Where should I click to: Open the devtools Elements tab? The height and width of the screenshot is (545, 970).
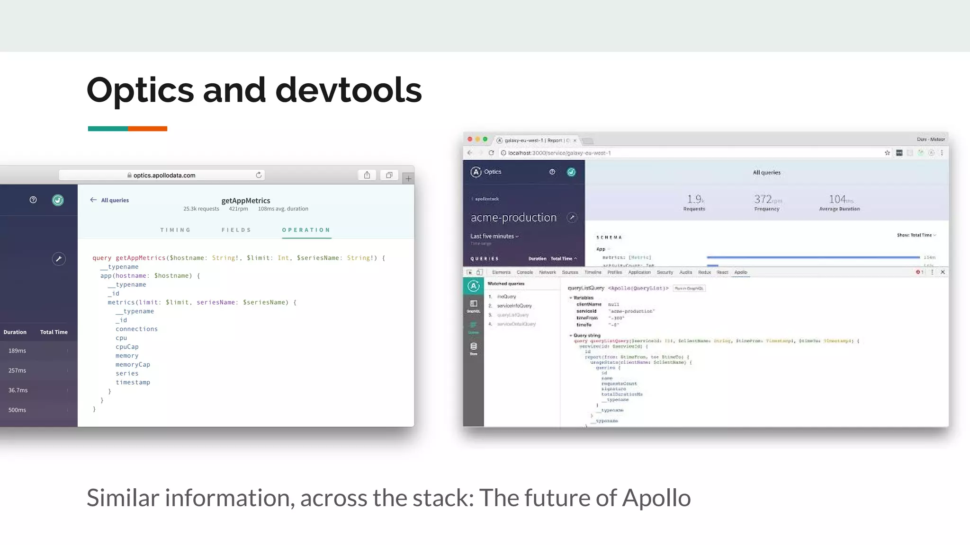pos(501,272)
